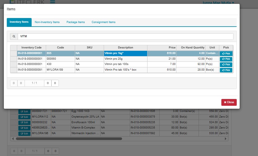
Task: Switch to the Non-Inventory Items tab
Action: click(x=47, y=22)
